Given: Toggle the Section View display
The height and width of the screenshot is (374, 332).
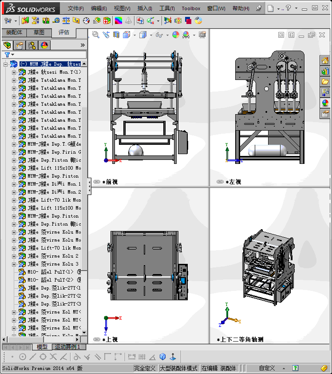Looking at the screenshot, I should pyautogui.click(x=116, y=35).
